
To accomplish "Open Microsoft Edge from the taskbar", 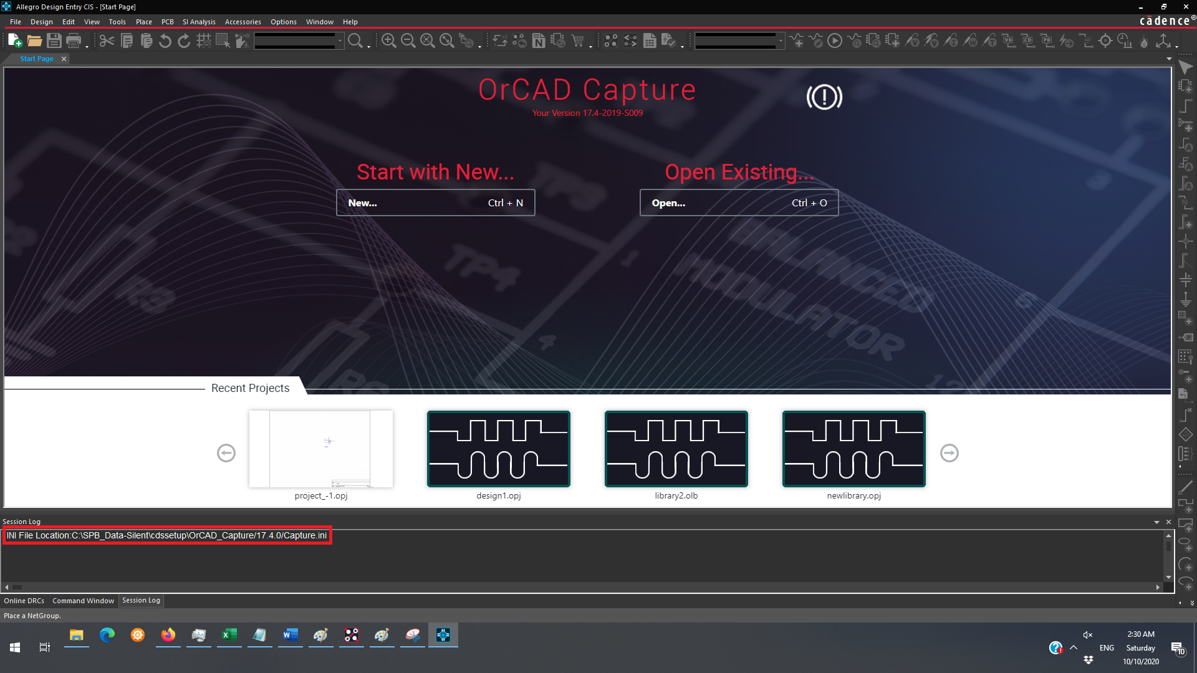I will pyautogui.click(x=107, y=635).
